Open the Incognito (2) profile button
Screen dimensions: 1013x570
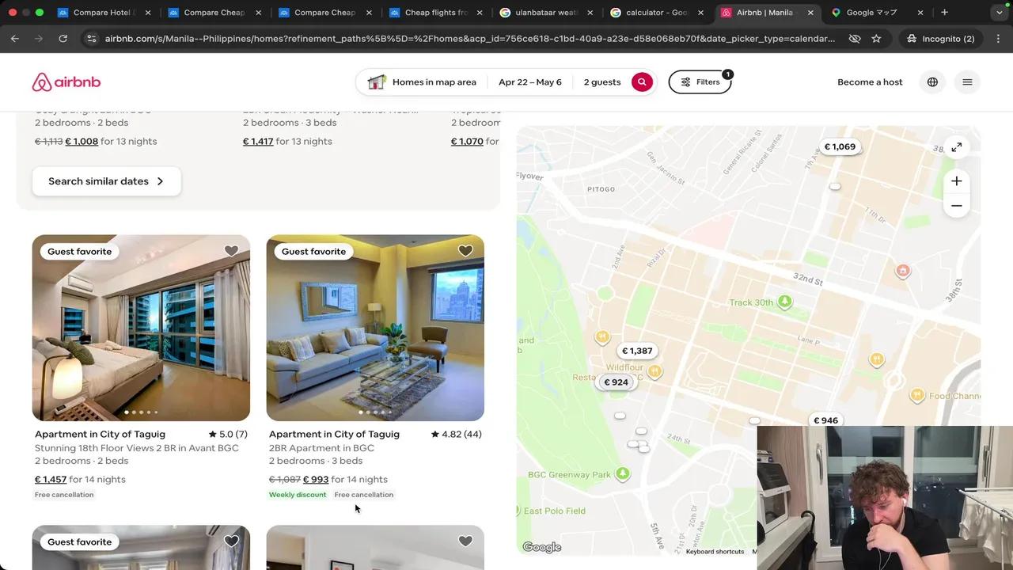(x=940, y=38)
